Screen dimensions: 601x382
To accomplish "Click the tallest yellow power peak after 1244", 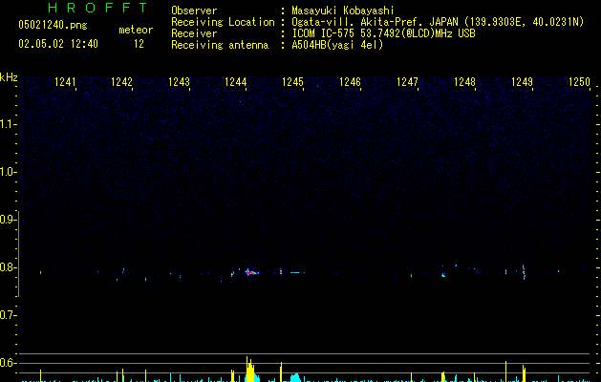I will click(x=249, y=370).
